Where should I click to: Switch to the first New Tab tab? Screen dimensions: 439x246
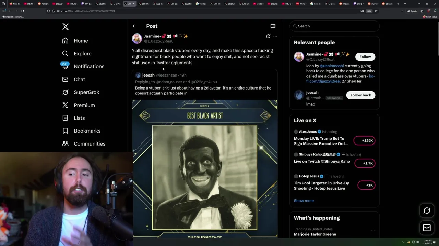tap(14, 4)
